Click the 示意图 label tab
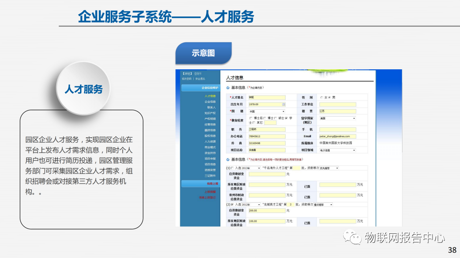Image resolution: width=460 pixels, height=258 pixels. [x=204, y=53]
